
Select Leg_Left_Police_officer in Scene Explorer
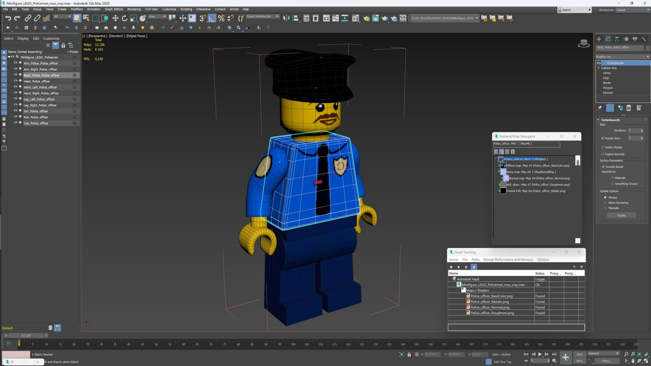[x=39, y=99]
